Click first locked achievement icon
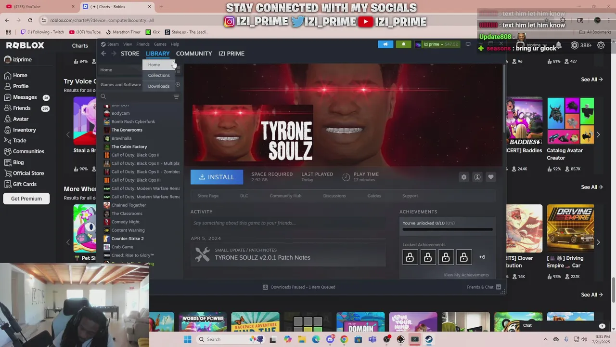Viewport: 616px width, 347px height. click(410, 257)
